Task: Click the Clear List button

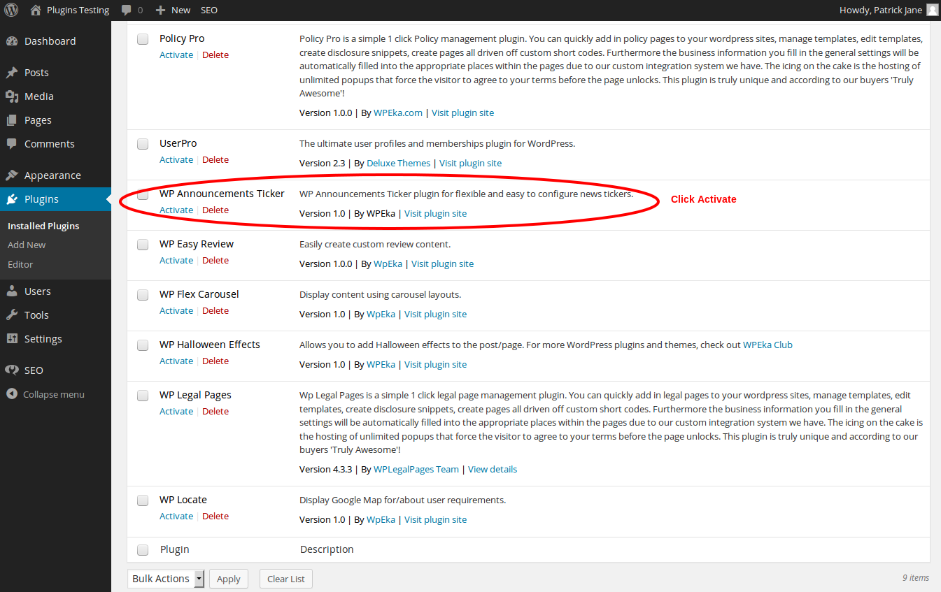Action: 286,579
